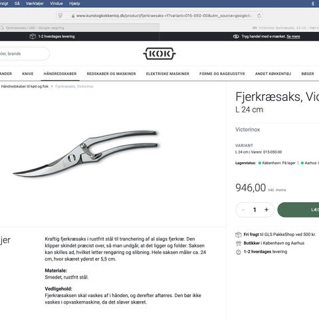Open the Elektriske Maskiner category
The height and width of the screenshot is (319, 319).
coord(167,74)
